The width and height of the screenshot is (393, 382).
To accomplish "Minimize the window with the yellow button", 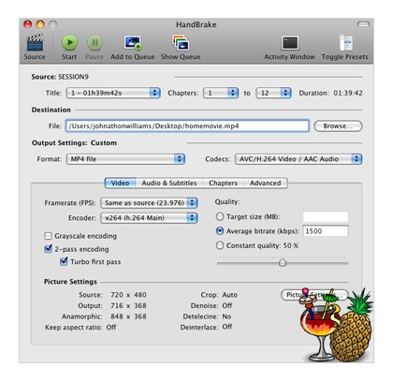I will coord(40,24).
